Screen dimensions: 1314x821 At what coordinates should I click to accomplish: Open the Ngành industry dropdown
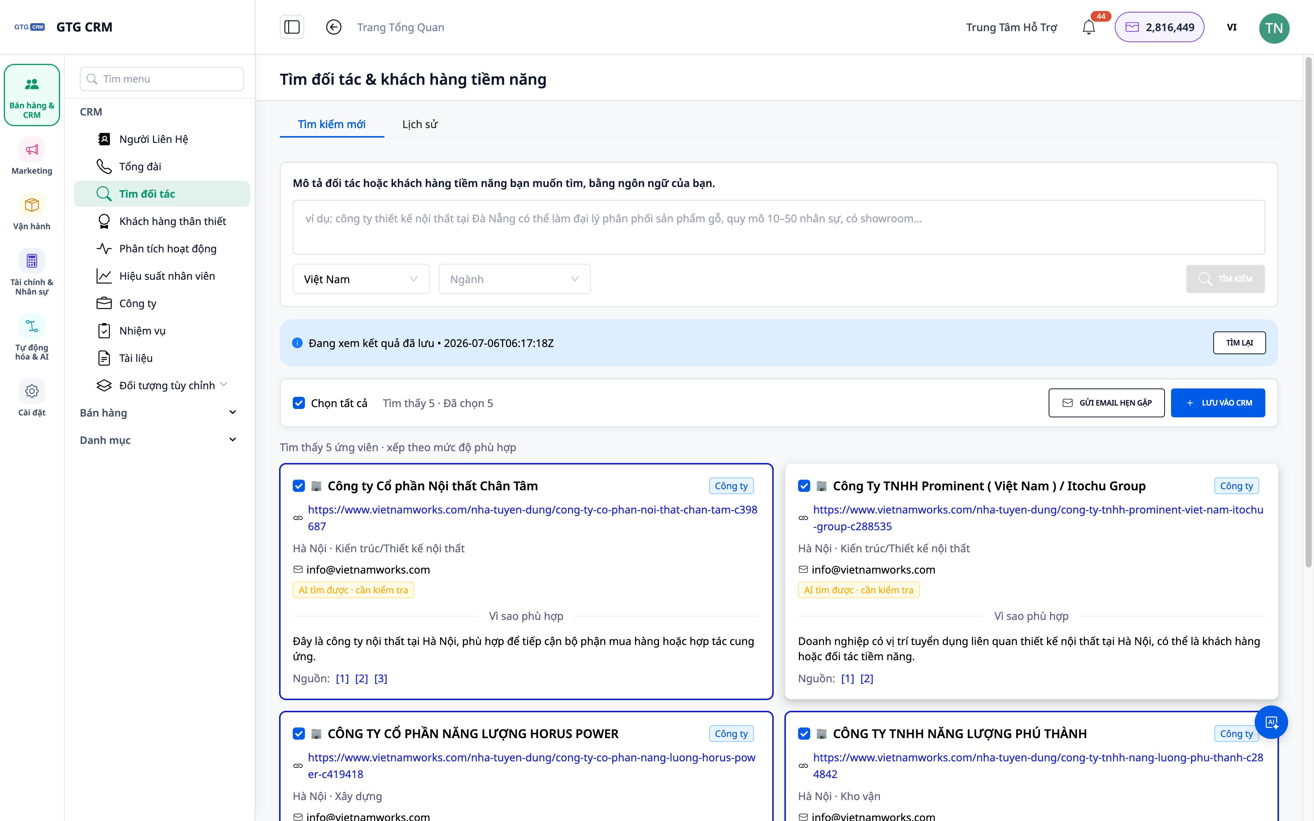point(514,279)
